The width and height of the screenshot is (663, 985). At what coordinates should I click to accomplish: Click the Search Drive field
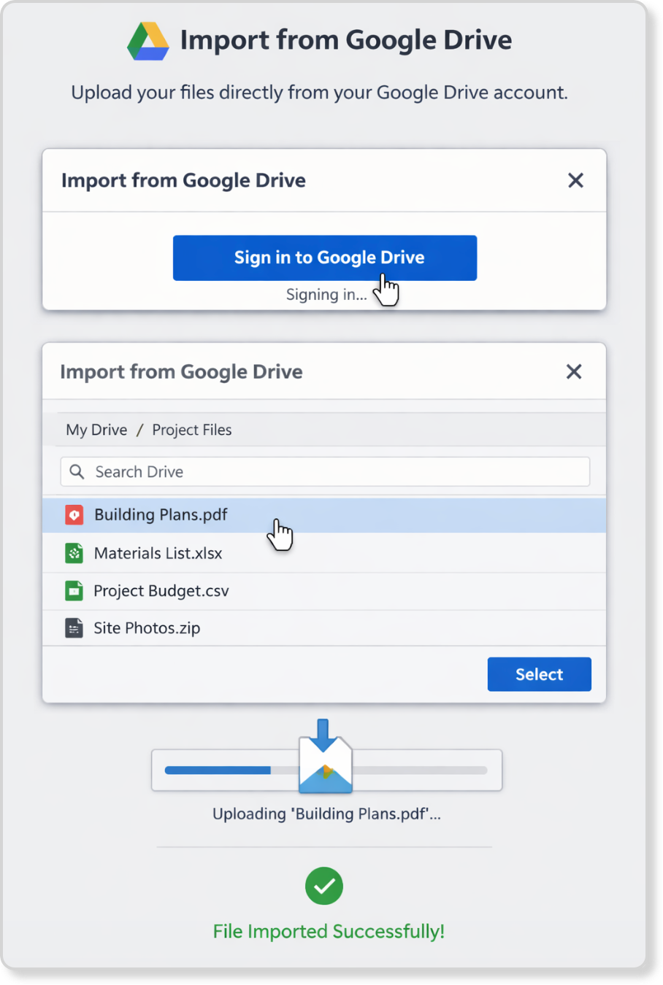(x=325, y=471)
